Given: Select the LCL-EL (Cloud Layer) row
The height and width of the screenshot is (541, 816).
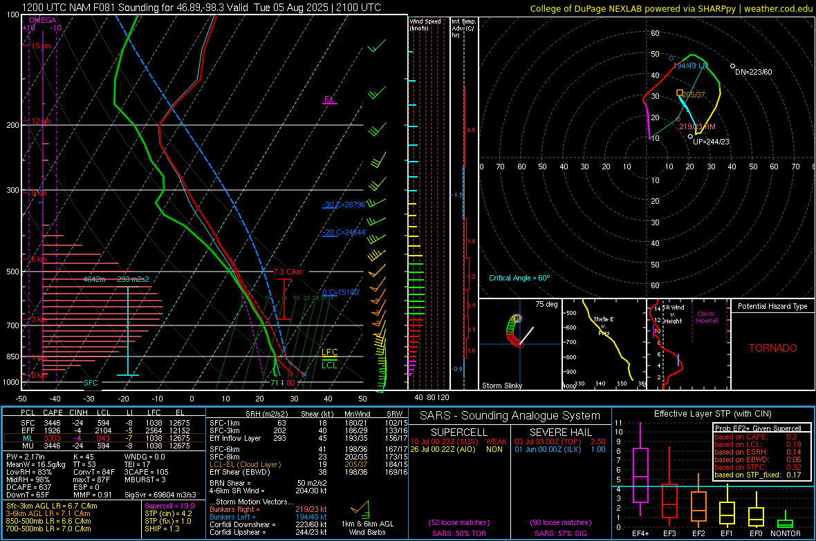Looking at the screenshot, I should [x=308, y=464].
